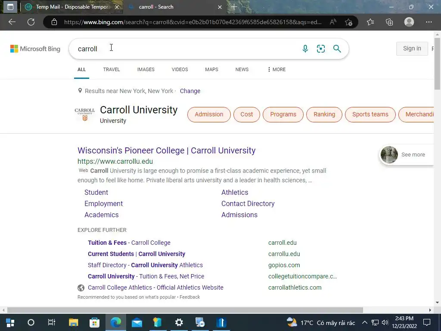
Task: Open Microsoft Store from taskbar
Action: tap(94, 322)
